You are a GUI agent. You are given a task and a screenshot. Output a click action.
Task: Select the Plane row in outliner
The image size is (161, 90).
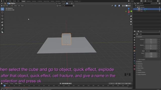[147, 11]
